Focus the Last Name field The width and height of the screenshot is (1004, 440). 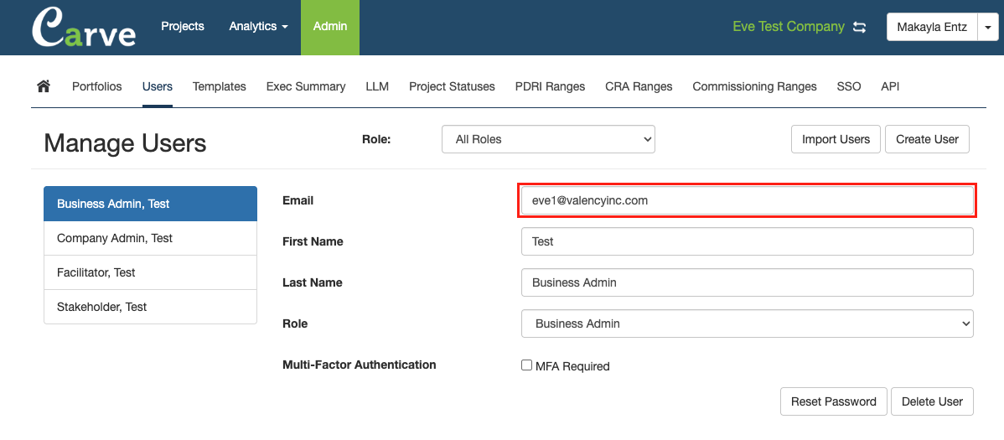click(x=747, y=282)
